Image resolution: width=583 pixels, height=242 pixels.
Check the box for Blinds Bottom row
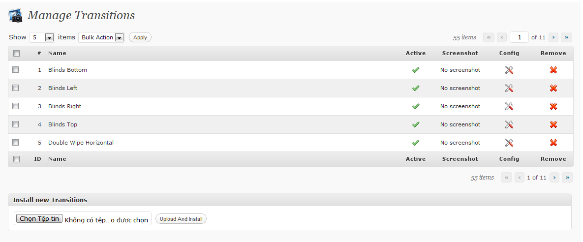16,69
